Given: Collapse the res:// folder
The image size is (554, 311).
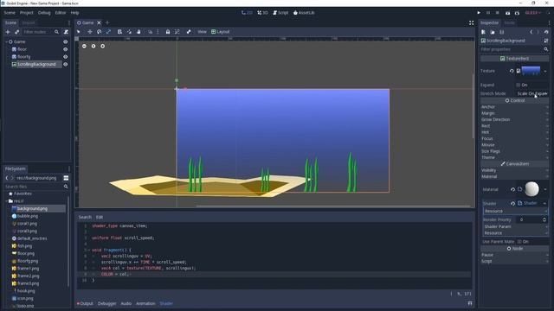Looking at the screenshot, I should tap(6, 201).
